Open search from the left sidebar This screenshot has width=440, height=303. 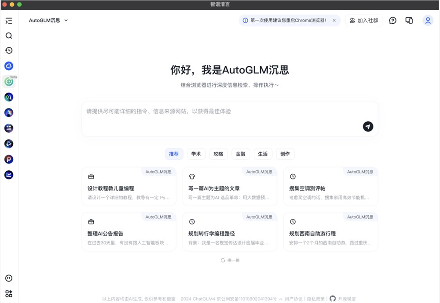[x=9, y=36]
